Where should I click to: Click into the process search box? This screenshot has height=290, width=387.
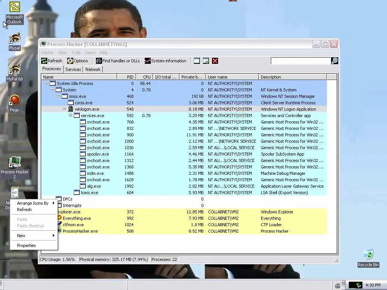click(300, 61)
